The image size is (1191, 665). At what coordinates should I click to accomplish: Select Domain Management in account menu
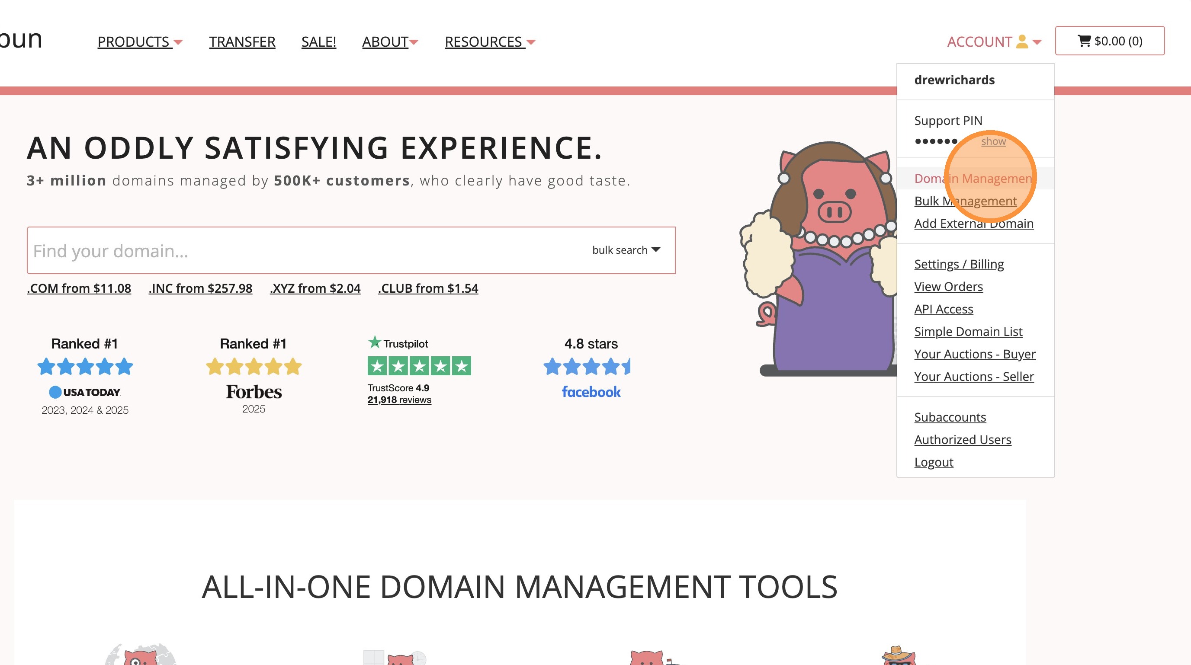pyautogui.click(x=973, y=179)
